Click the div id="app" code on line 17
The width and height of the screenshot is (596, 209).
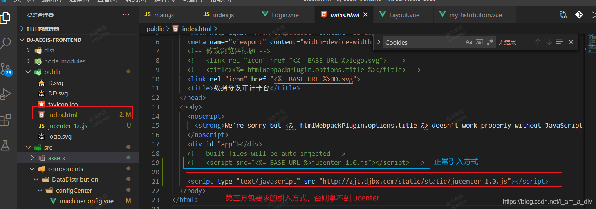tap(225, 144)
